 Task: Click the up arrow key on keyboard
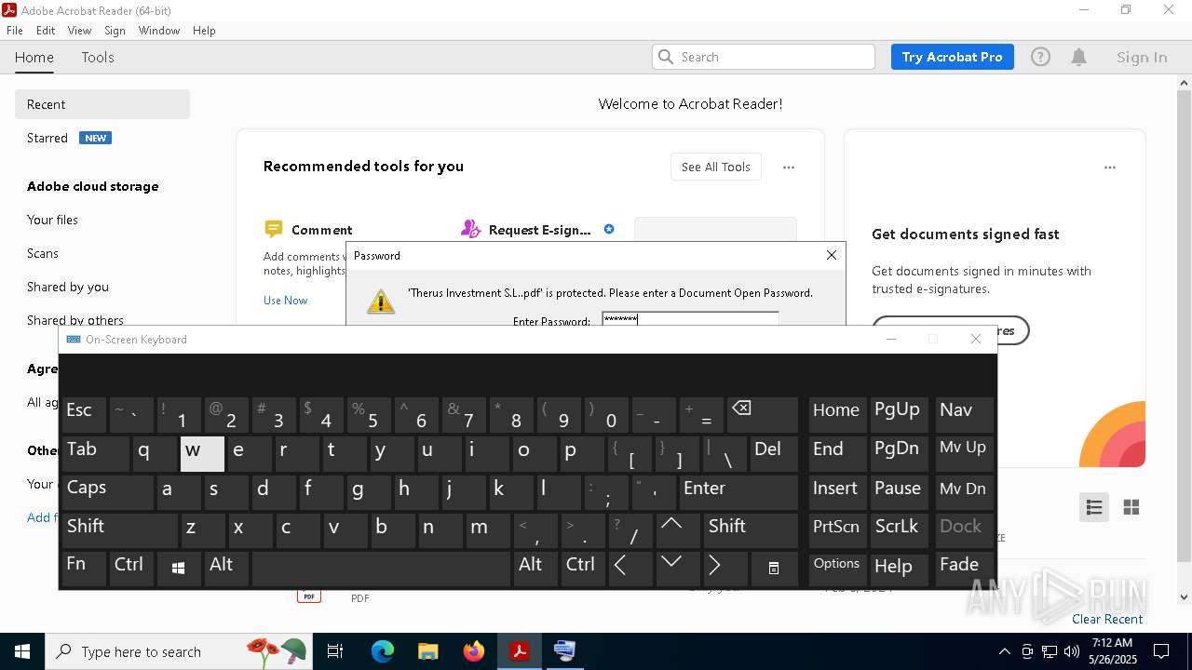[x=679, y=530]
